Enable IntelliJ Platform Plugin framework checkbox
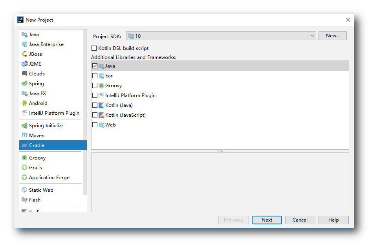 click(95, 95)
